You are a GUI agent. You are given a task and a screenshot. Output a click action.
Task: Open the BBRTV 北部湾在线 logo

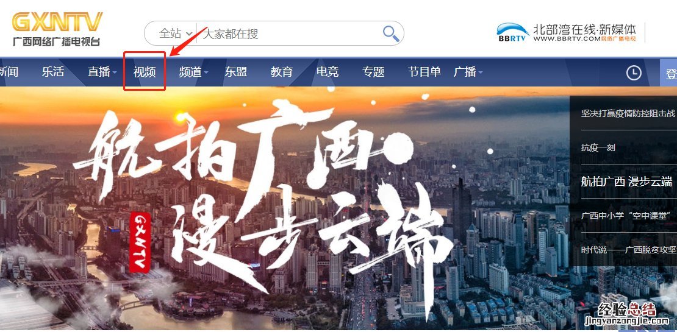tap(566, 33)
